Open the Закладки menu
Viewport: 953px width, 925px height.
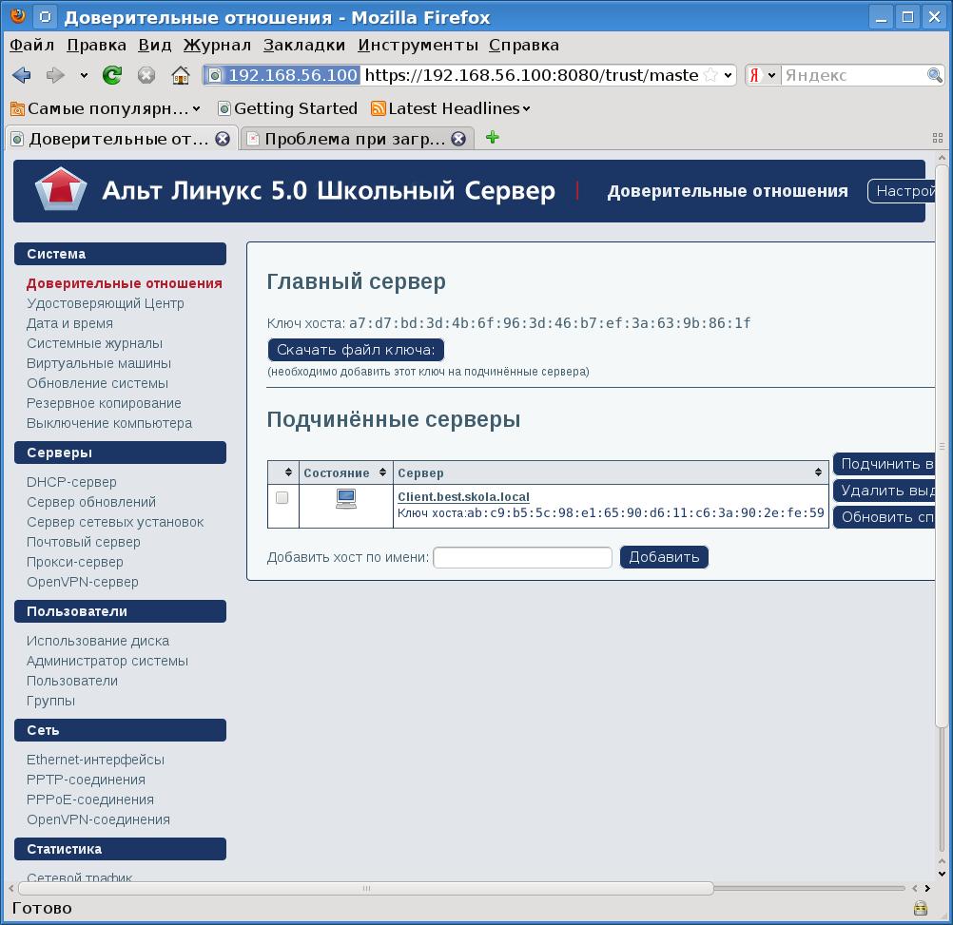click(304, 45)
